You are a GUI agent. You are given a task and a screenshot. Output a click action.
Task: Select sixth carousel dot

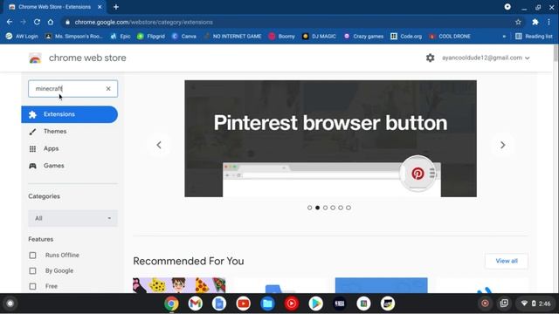coord(349,208)
